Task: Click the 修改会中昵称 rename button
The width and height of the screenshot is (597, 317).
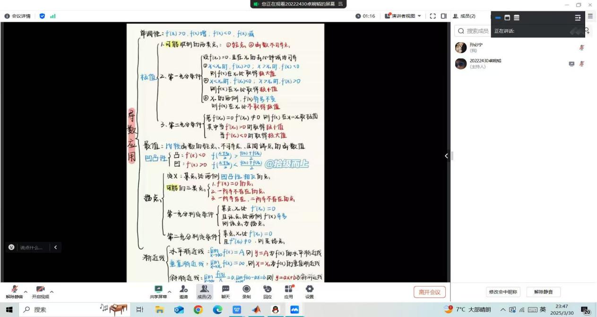Action: click(504, 292)
